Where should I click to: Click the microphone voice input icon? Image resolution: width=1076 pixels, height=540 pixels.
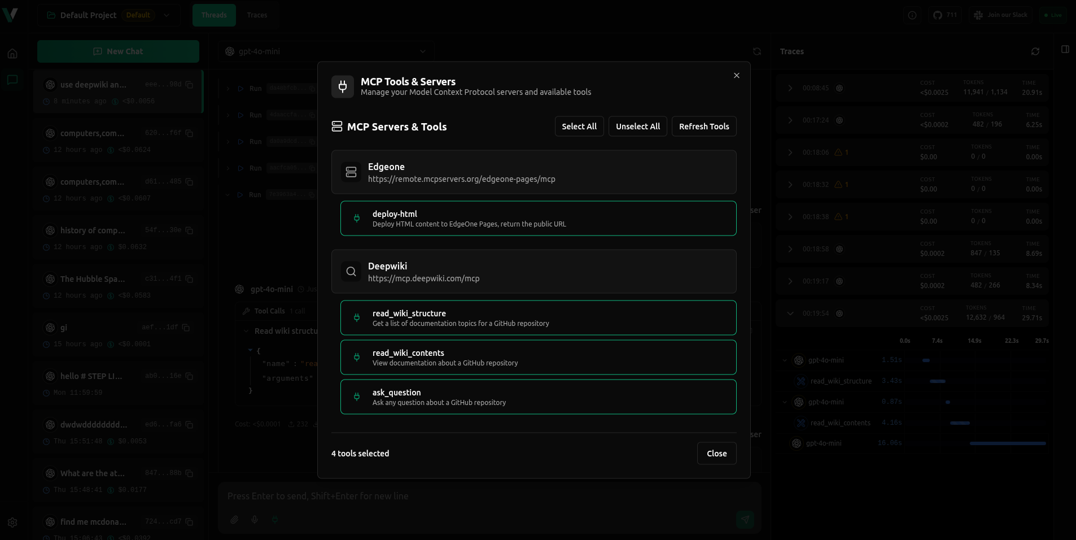tap(255, 520)
